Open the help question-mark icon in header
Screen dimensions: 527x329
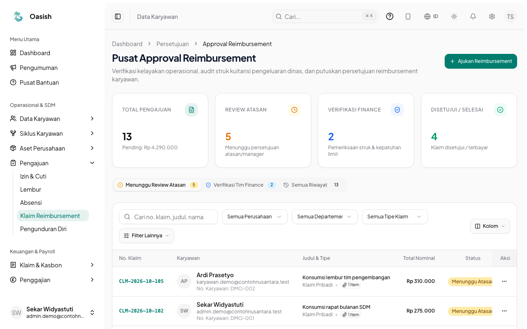point(389,16)
